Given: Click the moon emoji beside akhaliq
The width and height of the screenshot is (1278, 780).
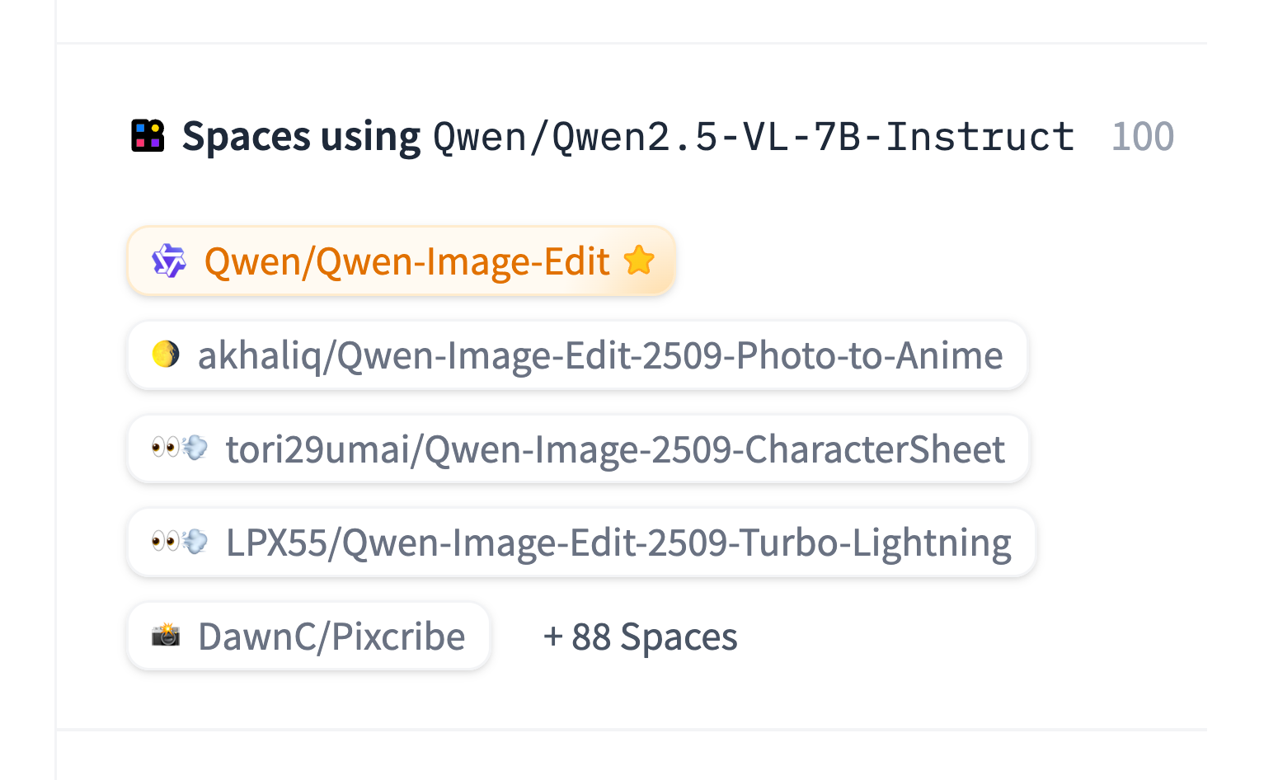Looking at the screenshot, I should [x=166, y=355].
